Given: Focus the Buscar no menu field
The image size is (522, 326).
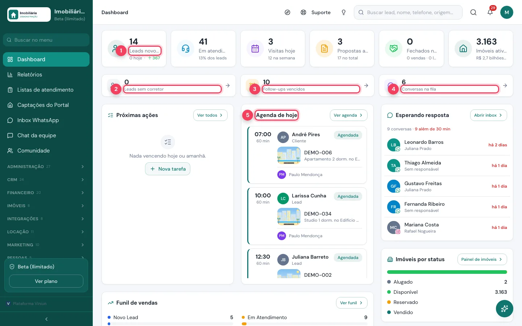Looking at the screenshot, I should tap(46, 40).
